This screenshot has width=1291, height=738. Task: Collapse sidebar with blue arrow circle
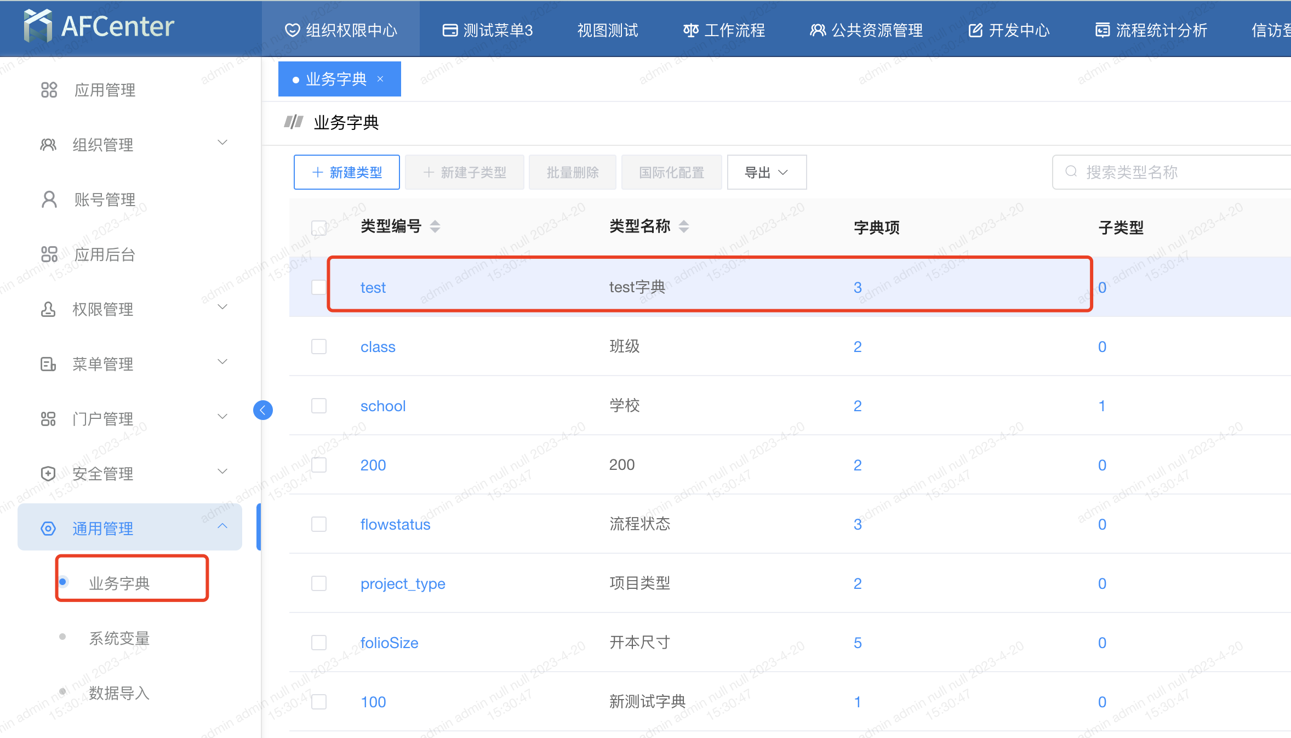263,410
